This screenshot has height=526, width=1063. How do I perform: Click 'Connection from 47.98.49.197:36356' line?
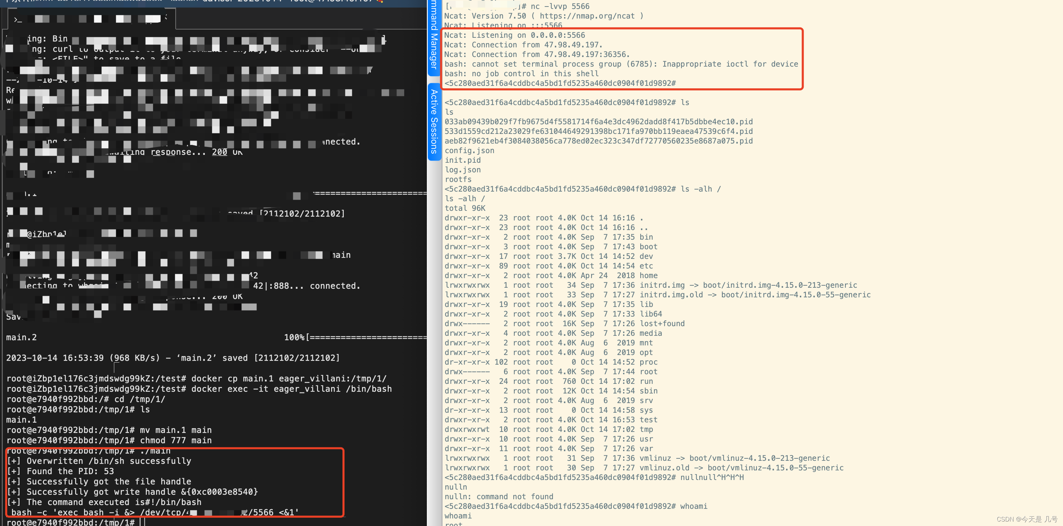tap(537, 55)
